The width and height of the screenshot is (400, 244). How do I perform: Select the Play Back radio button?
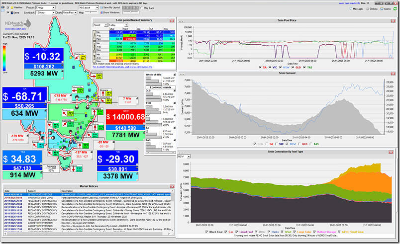coord(142,8)
